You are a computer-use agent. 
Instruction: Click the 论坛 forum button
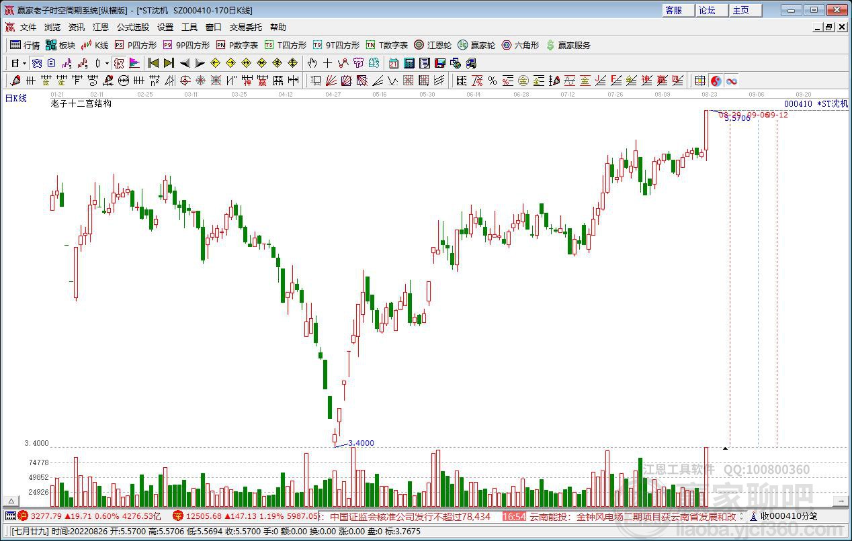pos(712,10)
